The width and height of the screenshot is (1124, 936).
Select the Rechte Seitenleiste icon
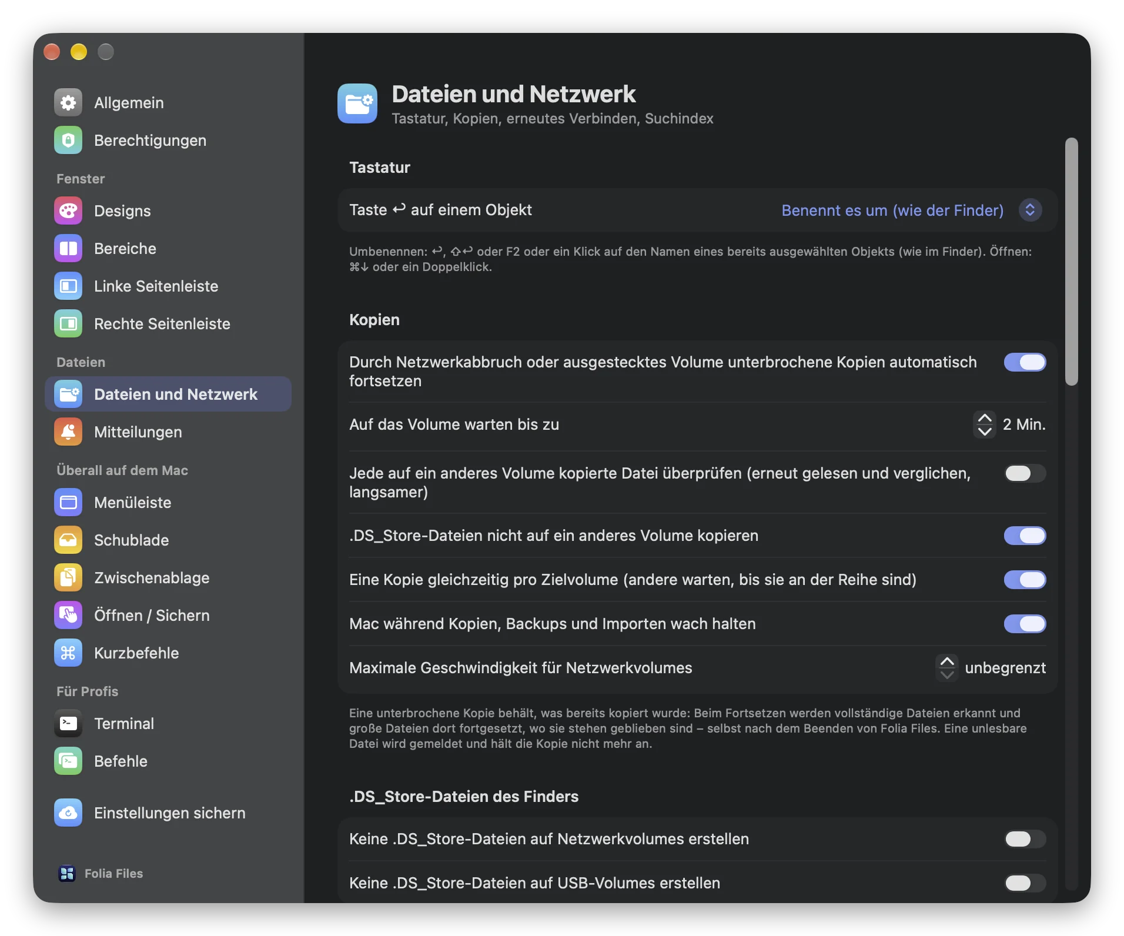(68, 324)
